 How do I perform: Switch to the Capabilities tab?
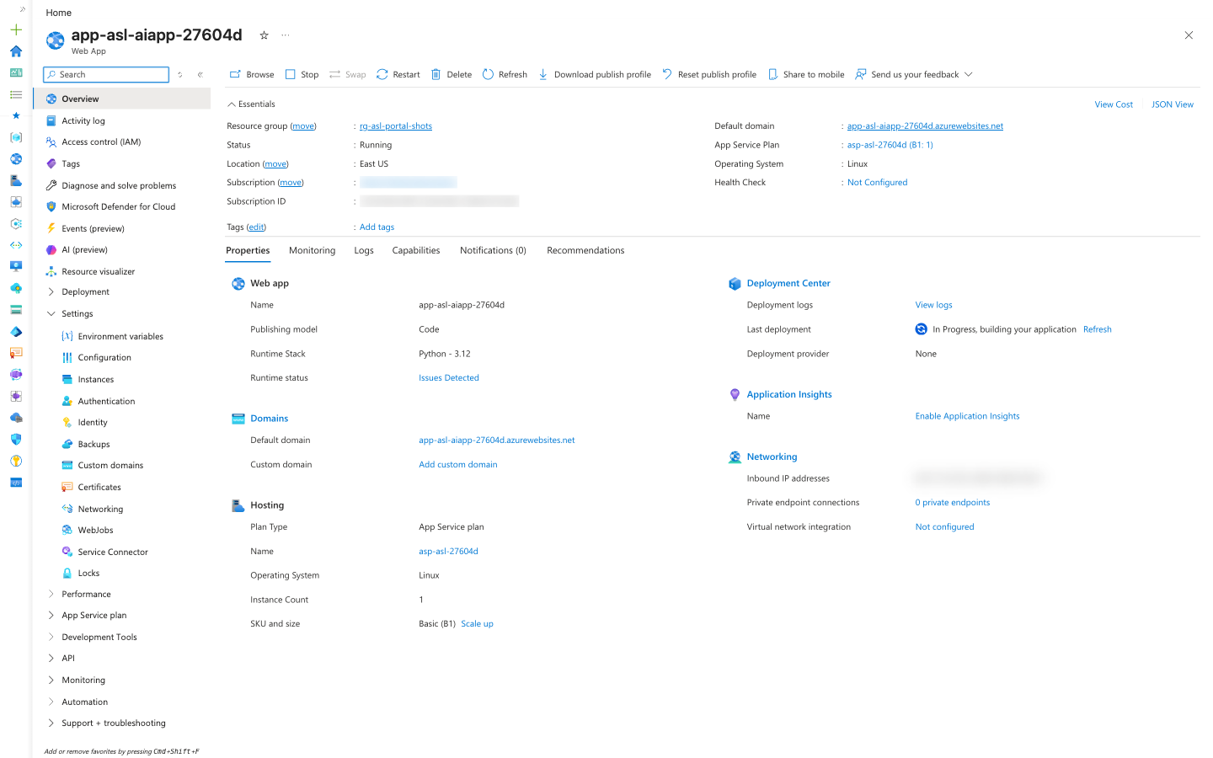click(416, 250)
